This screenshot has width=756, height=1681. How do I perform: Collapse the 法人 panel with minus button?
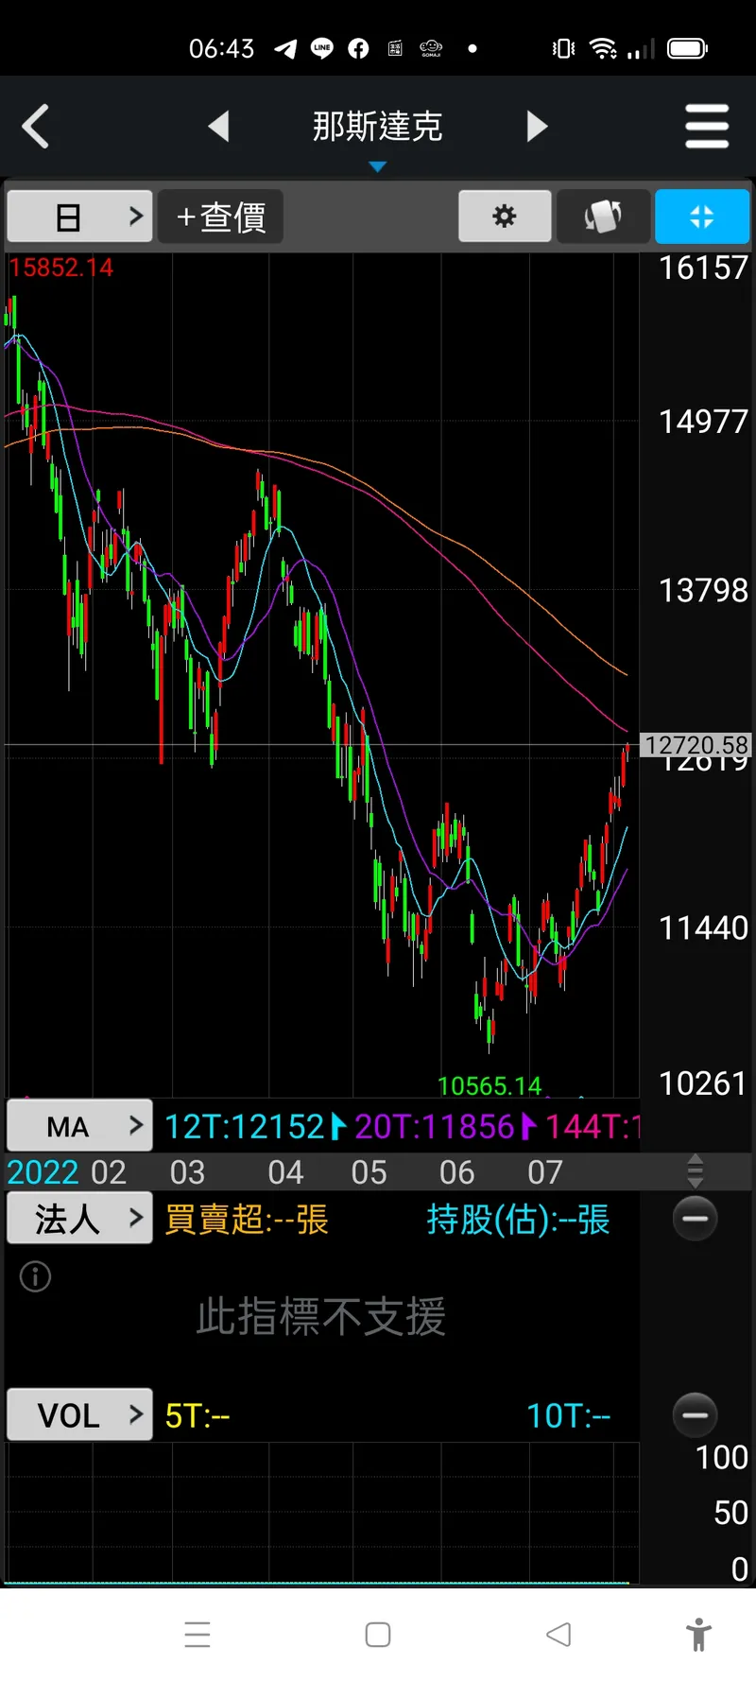point(695,1218)
